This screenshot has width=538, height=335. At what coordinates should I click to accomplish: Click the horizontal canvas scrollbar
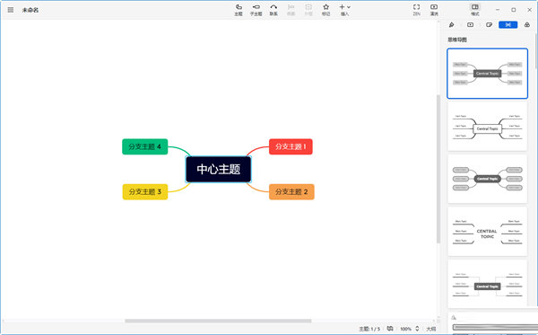218,321
